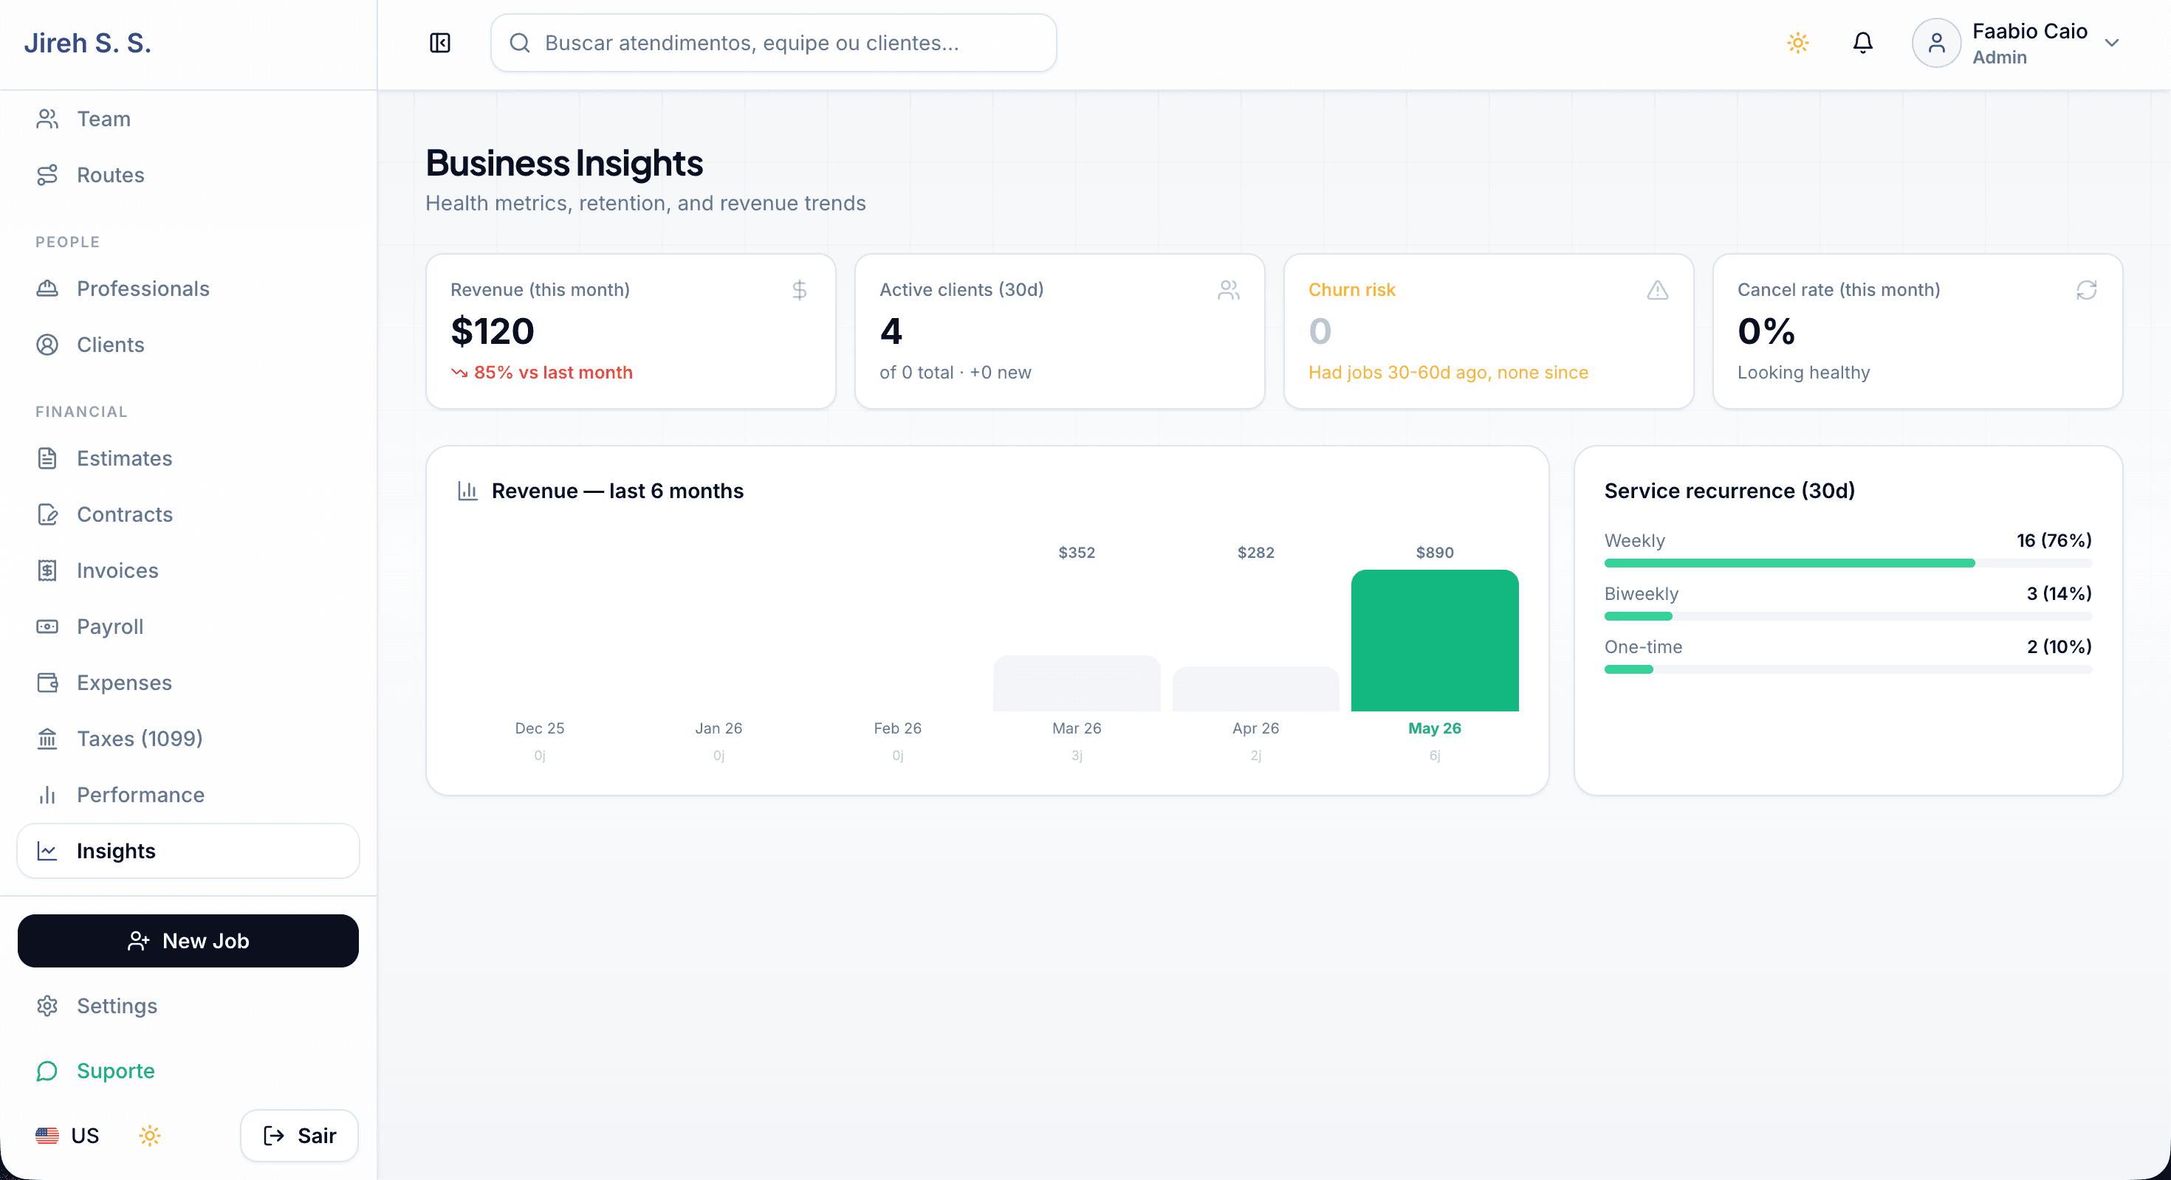
Task: Click the Jireh S. S. logo text
Action: 88,43
